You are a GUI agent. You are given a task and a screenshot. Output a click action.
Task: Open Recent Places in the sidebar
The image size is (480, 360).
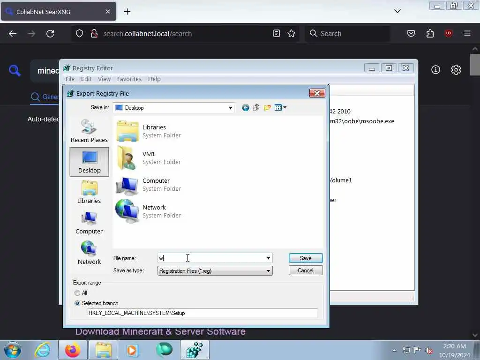89,131
